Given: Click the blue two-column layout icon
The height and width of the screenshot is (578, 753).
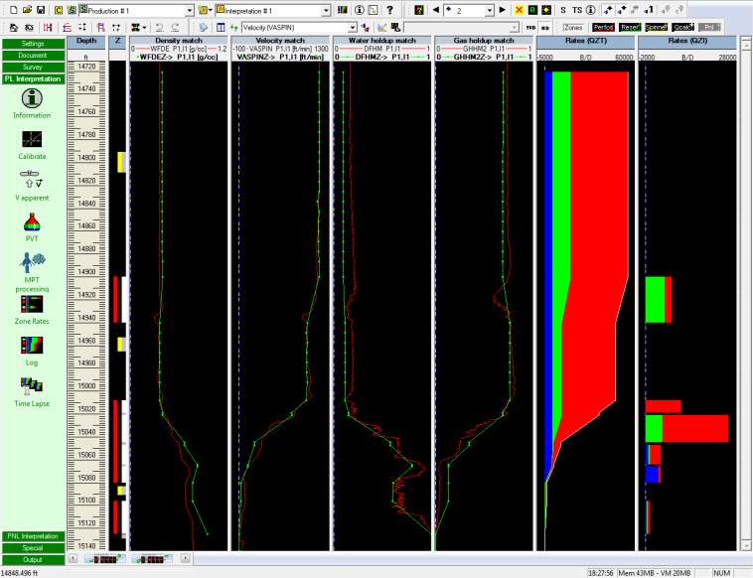Looking at the screenshot, I should (x=221, y=28).
